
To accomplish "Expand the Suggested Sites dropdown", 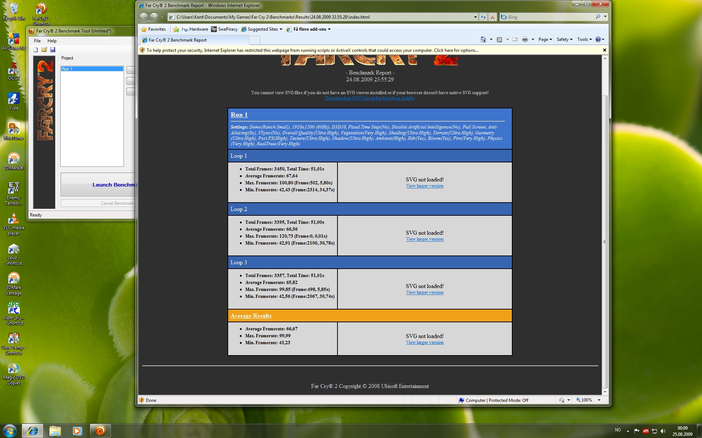I will [281, 29].
